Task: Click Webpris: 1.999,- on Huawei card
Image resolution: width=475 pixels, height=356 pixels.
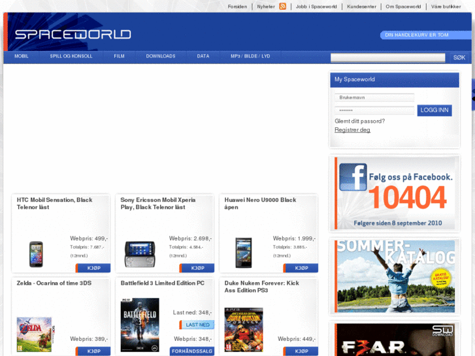Action: click(x=294, y=238)
